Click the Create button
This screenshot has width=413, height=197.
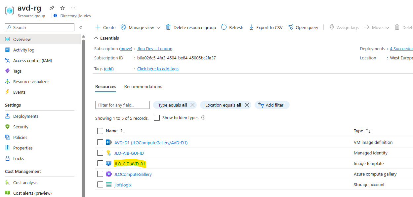click(105, 27)
